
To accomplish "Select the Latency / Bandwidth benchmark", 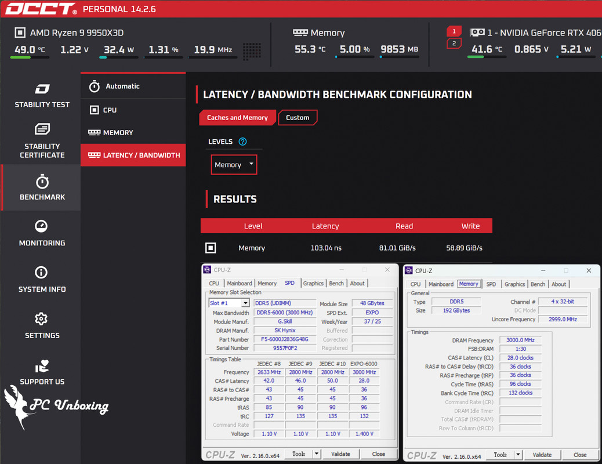I will [133, 155].
